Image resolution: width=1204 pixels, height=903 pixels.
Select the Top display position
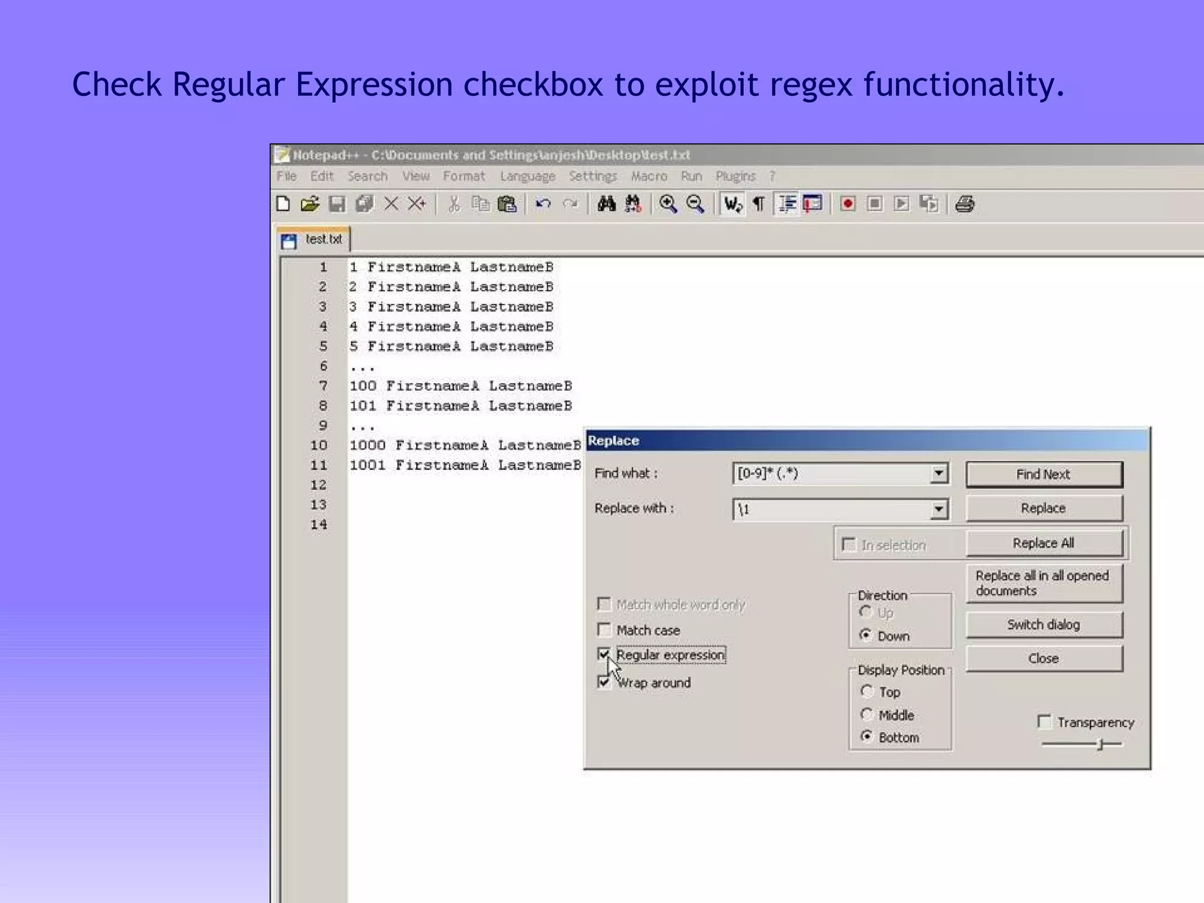coord(867,691)
